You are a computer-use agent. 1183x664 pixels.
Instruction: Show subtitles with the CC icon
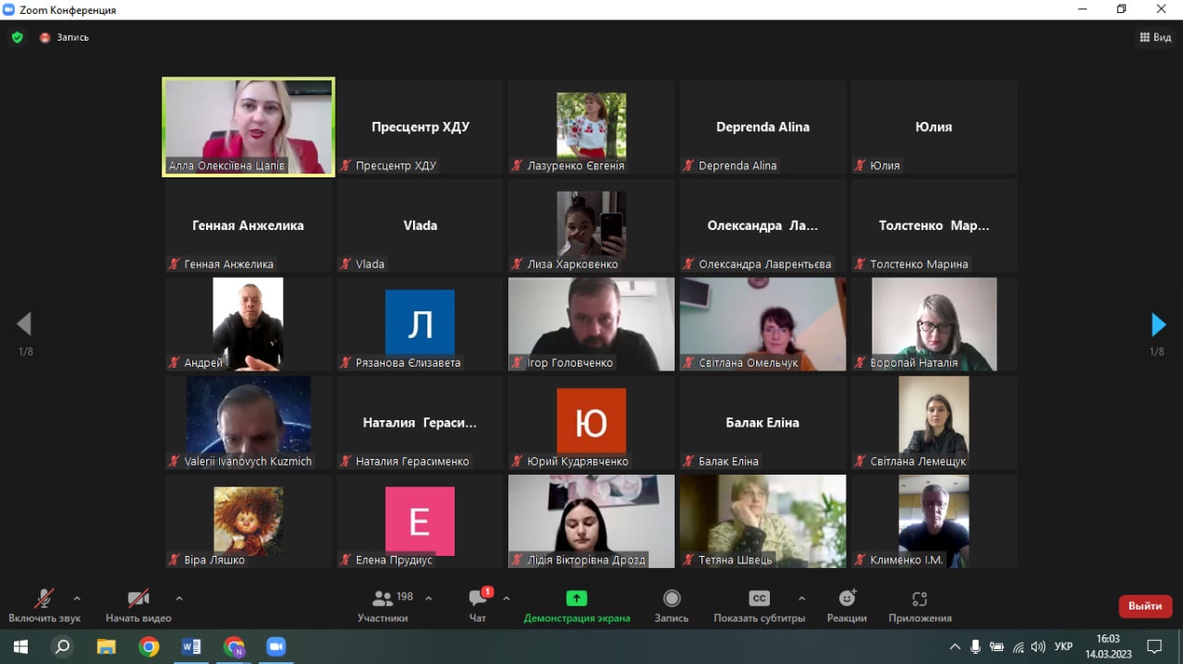click(759, 598)
